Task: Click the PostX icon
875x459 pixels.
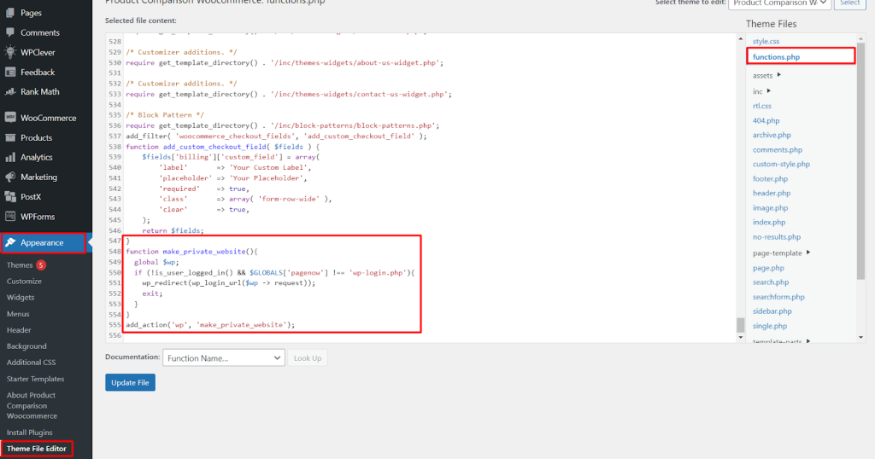Action: coord(10,196)
